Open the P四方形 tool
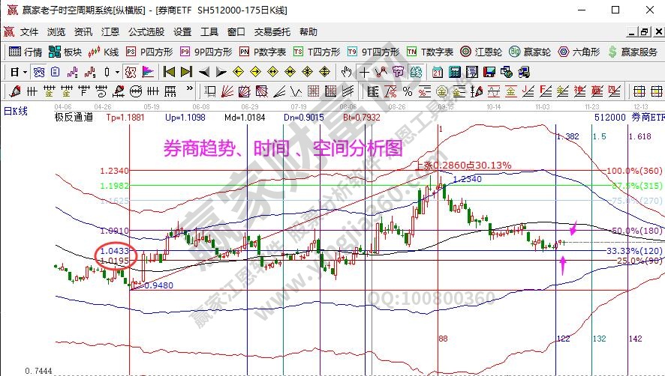The width and height of the screenshot is (665, 376). click(x=149, y=52)
